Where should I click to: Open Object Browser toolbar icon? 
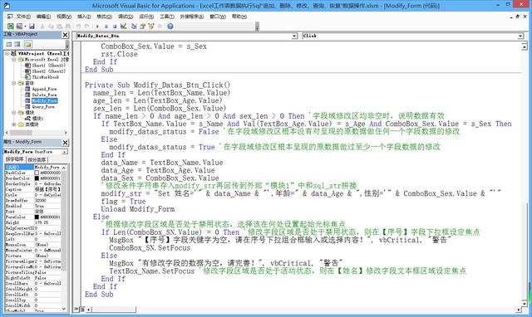tap(151, 26)
